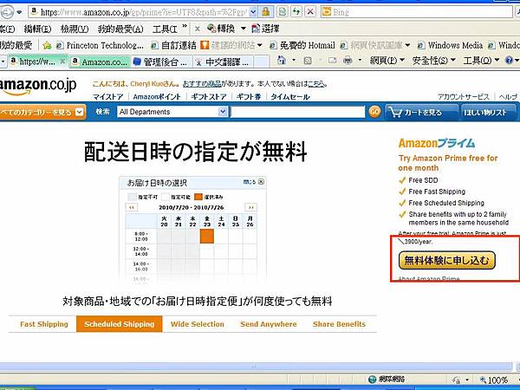This screenshot has height=390, width=520.
Task: Open the タイムセール link
Action: (289, 97)
